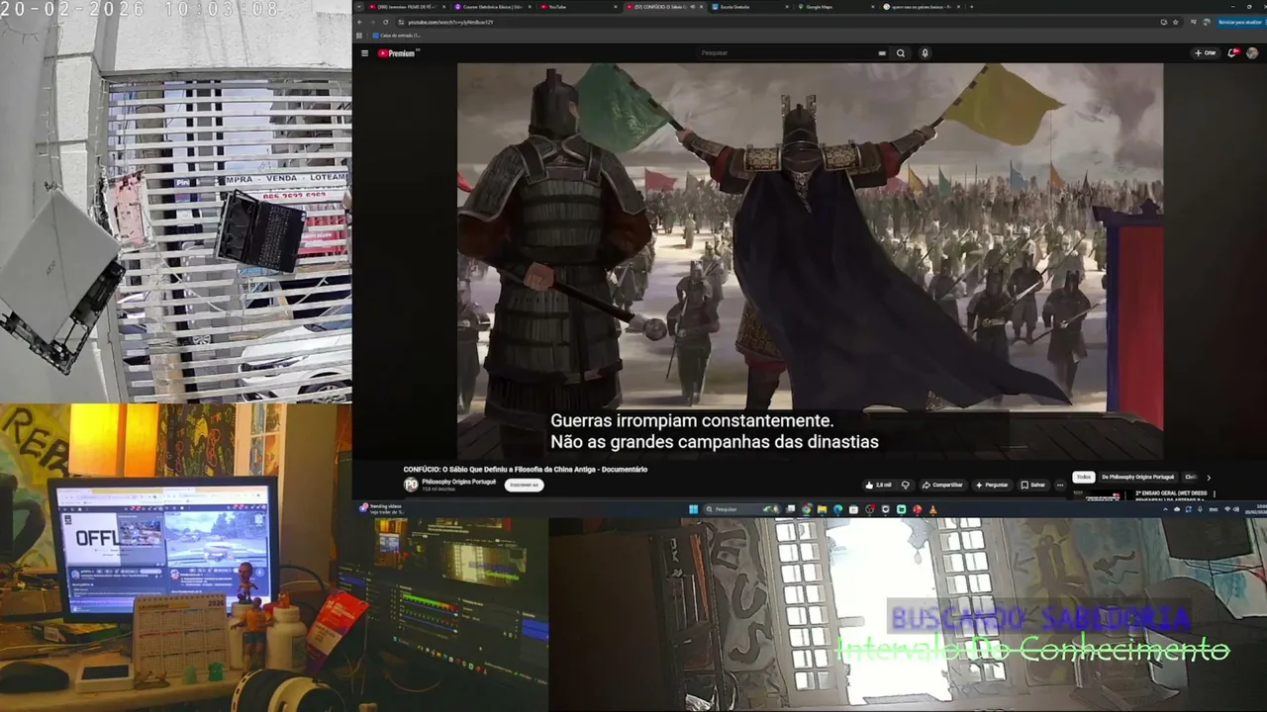Like the Confúcio documentary video
The image size is (1267, 712).
point(879,485)
